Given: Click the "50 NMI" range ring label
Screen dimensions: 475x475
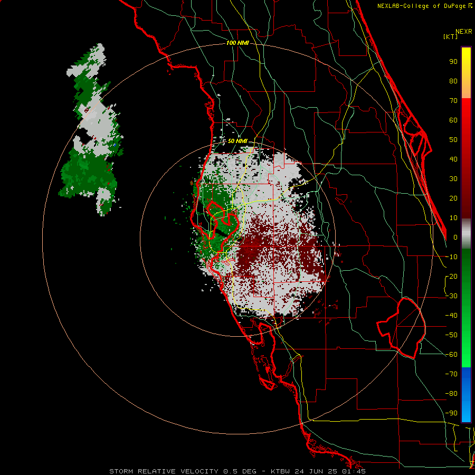Looking at the screenshot, I should pos(237,141).
